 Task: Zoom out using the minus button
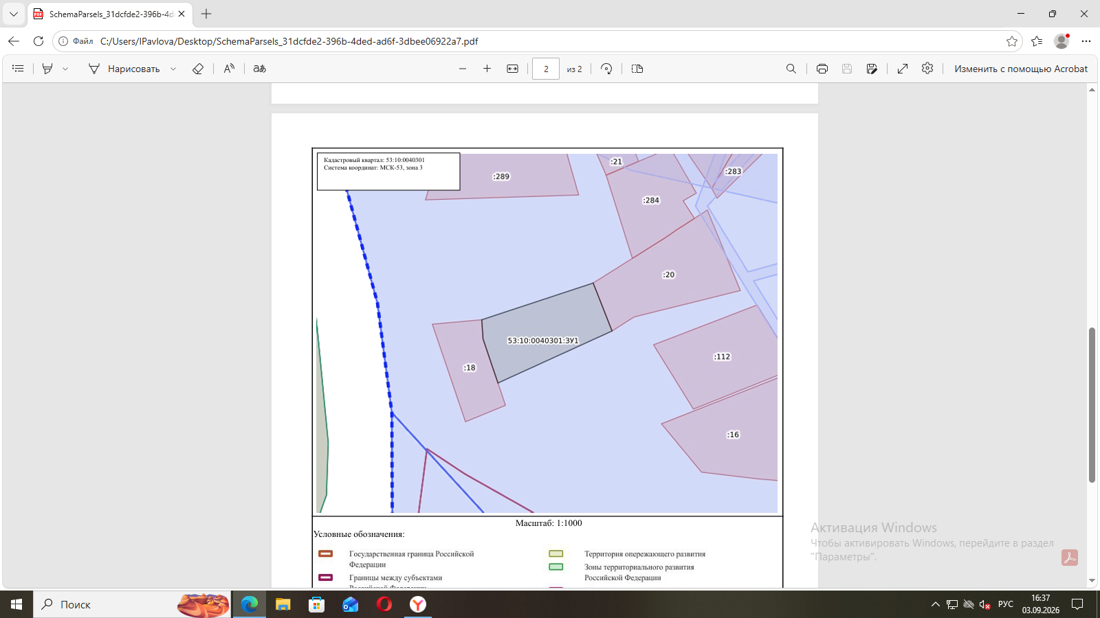click(x=463, y=69)
